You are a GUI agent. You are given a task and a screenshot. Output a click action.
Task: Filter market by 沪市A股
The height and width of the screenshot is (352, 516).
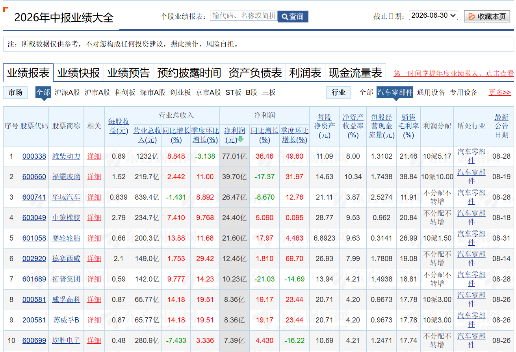point(97,93)
